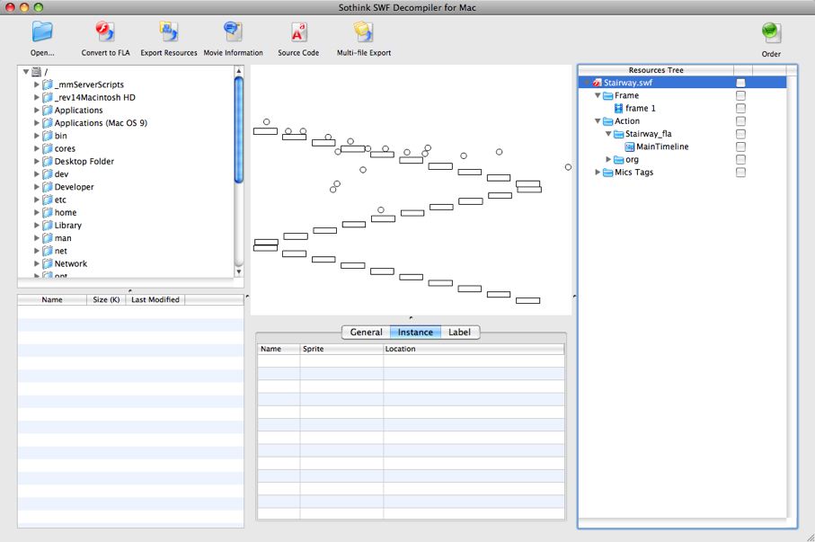Collapse the Action folder

[x=598, y=121]
